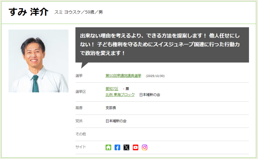Open the red YouTube channel icon
This screenshot has height=159, width=258.
pyautogui.click(x=135, y=147)
